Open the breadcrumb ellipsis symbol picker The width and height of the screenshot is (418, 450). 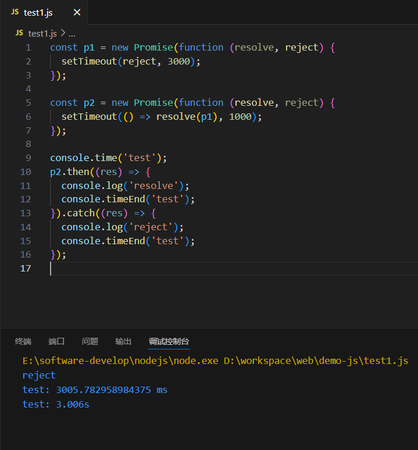tap(73, 33)
